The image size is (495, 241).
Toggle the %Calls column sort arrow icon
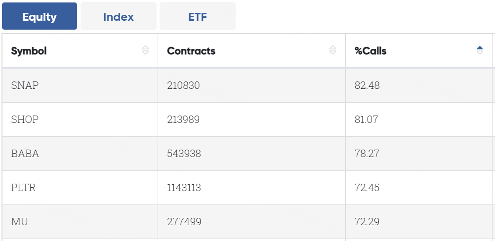point(480,50)
